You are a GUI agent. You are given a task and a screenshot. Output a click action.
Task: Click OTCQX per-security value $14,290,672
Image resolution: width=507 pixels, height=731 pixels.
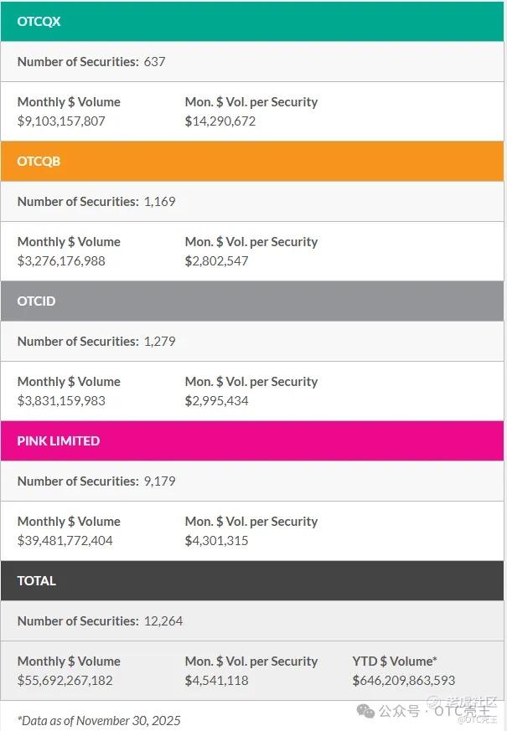point(220,121)
